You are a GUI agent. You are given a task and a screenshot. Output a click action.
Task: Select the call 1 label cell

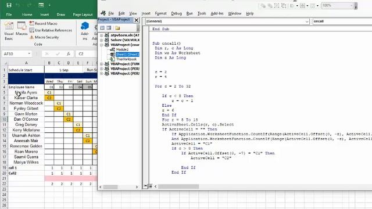click(26, 168)
